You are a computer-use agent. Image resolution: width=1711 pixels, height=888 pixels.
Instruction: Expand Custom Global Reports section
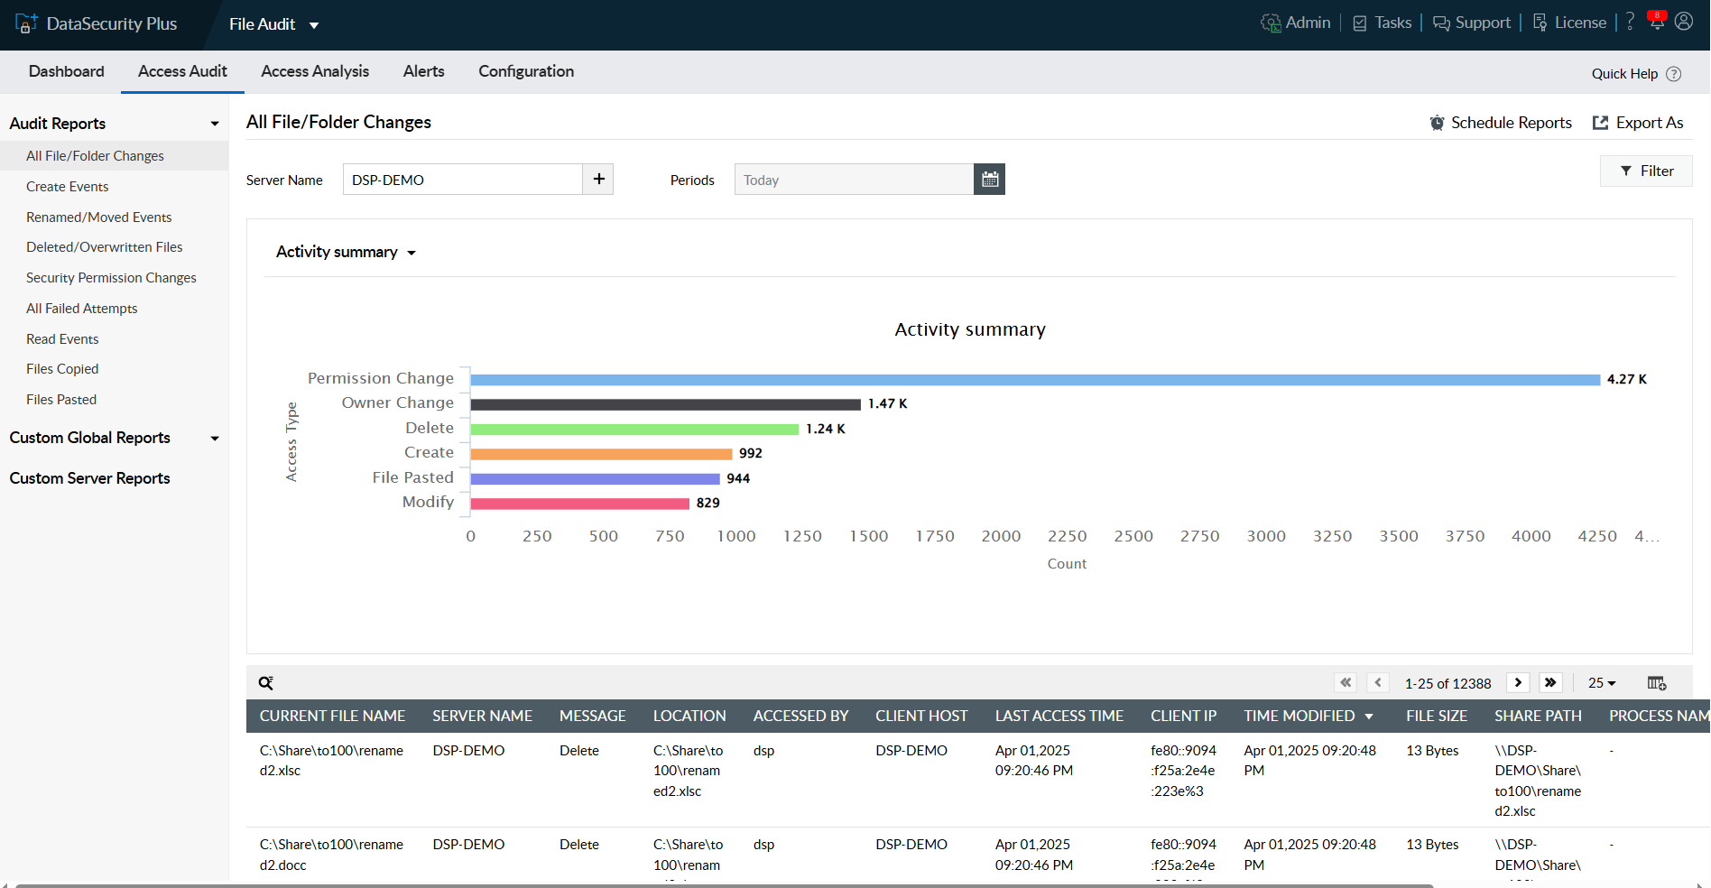click(215, 438)
